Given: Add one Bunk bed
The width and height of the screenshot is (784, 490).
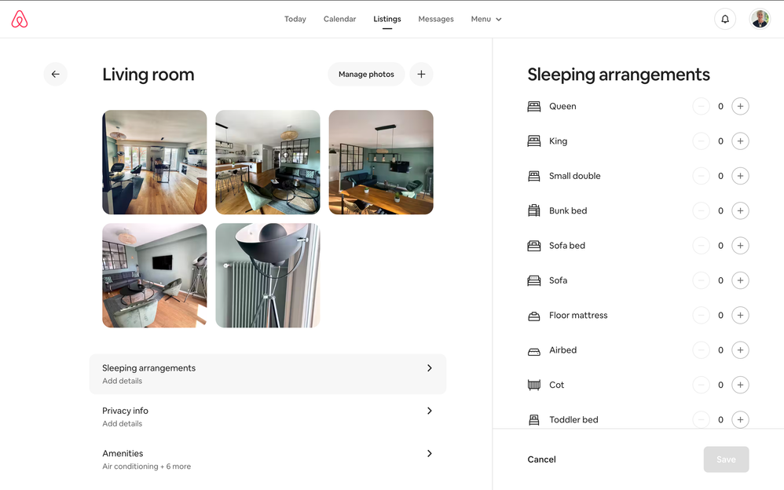Looking at the screenshot, I should (740, 211).
